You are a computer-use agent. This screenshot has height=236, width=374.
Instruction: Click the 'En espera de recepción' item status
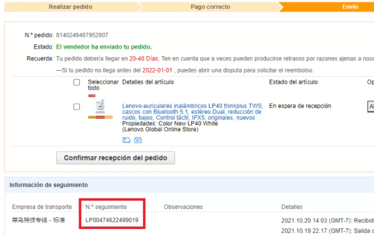300,106
